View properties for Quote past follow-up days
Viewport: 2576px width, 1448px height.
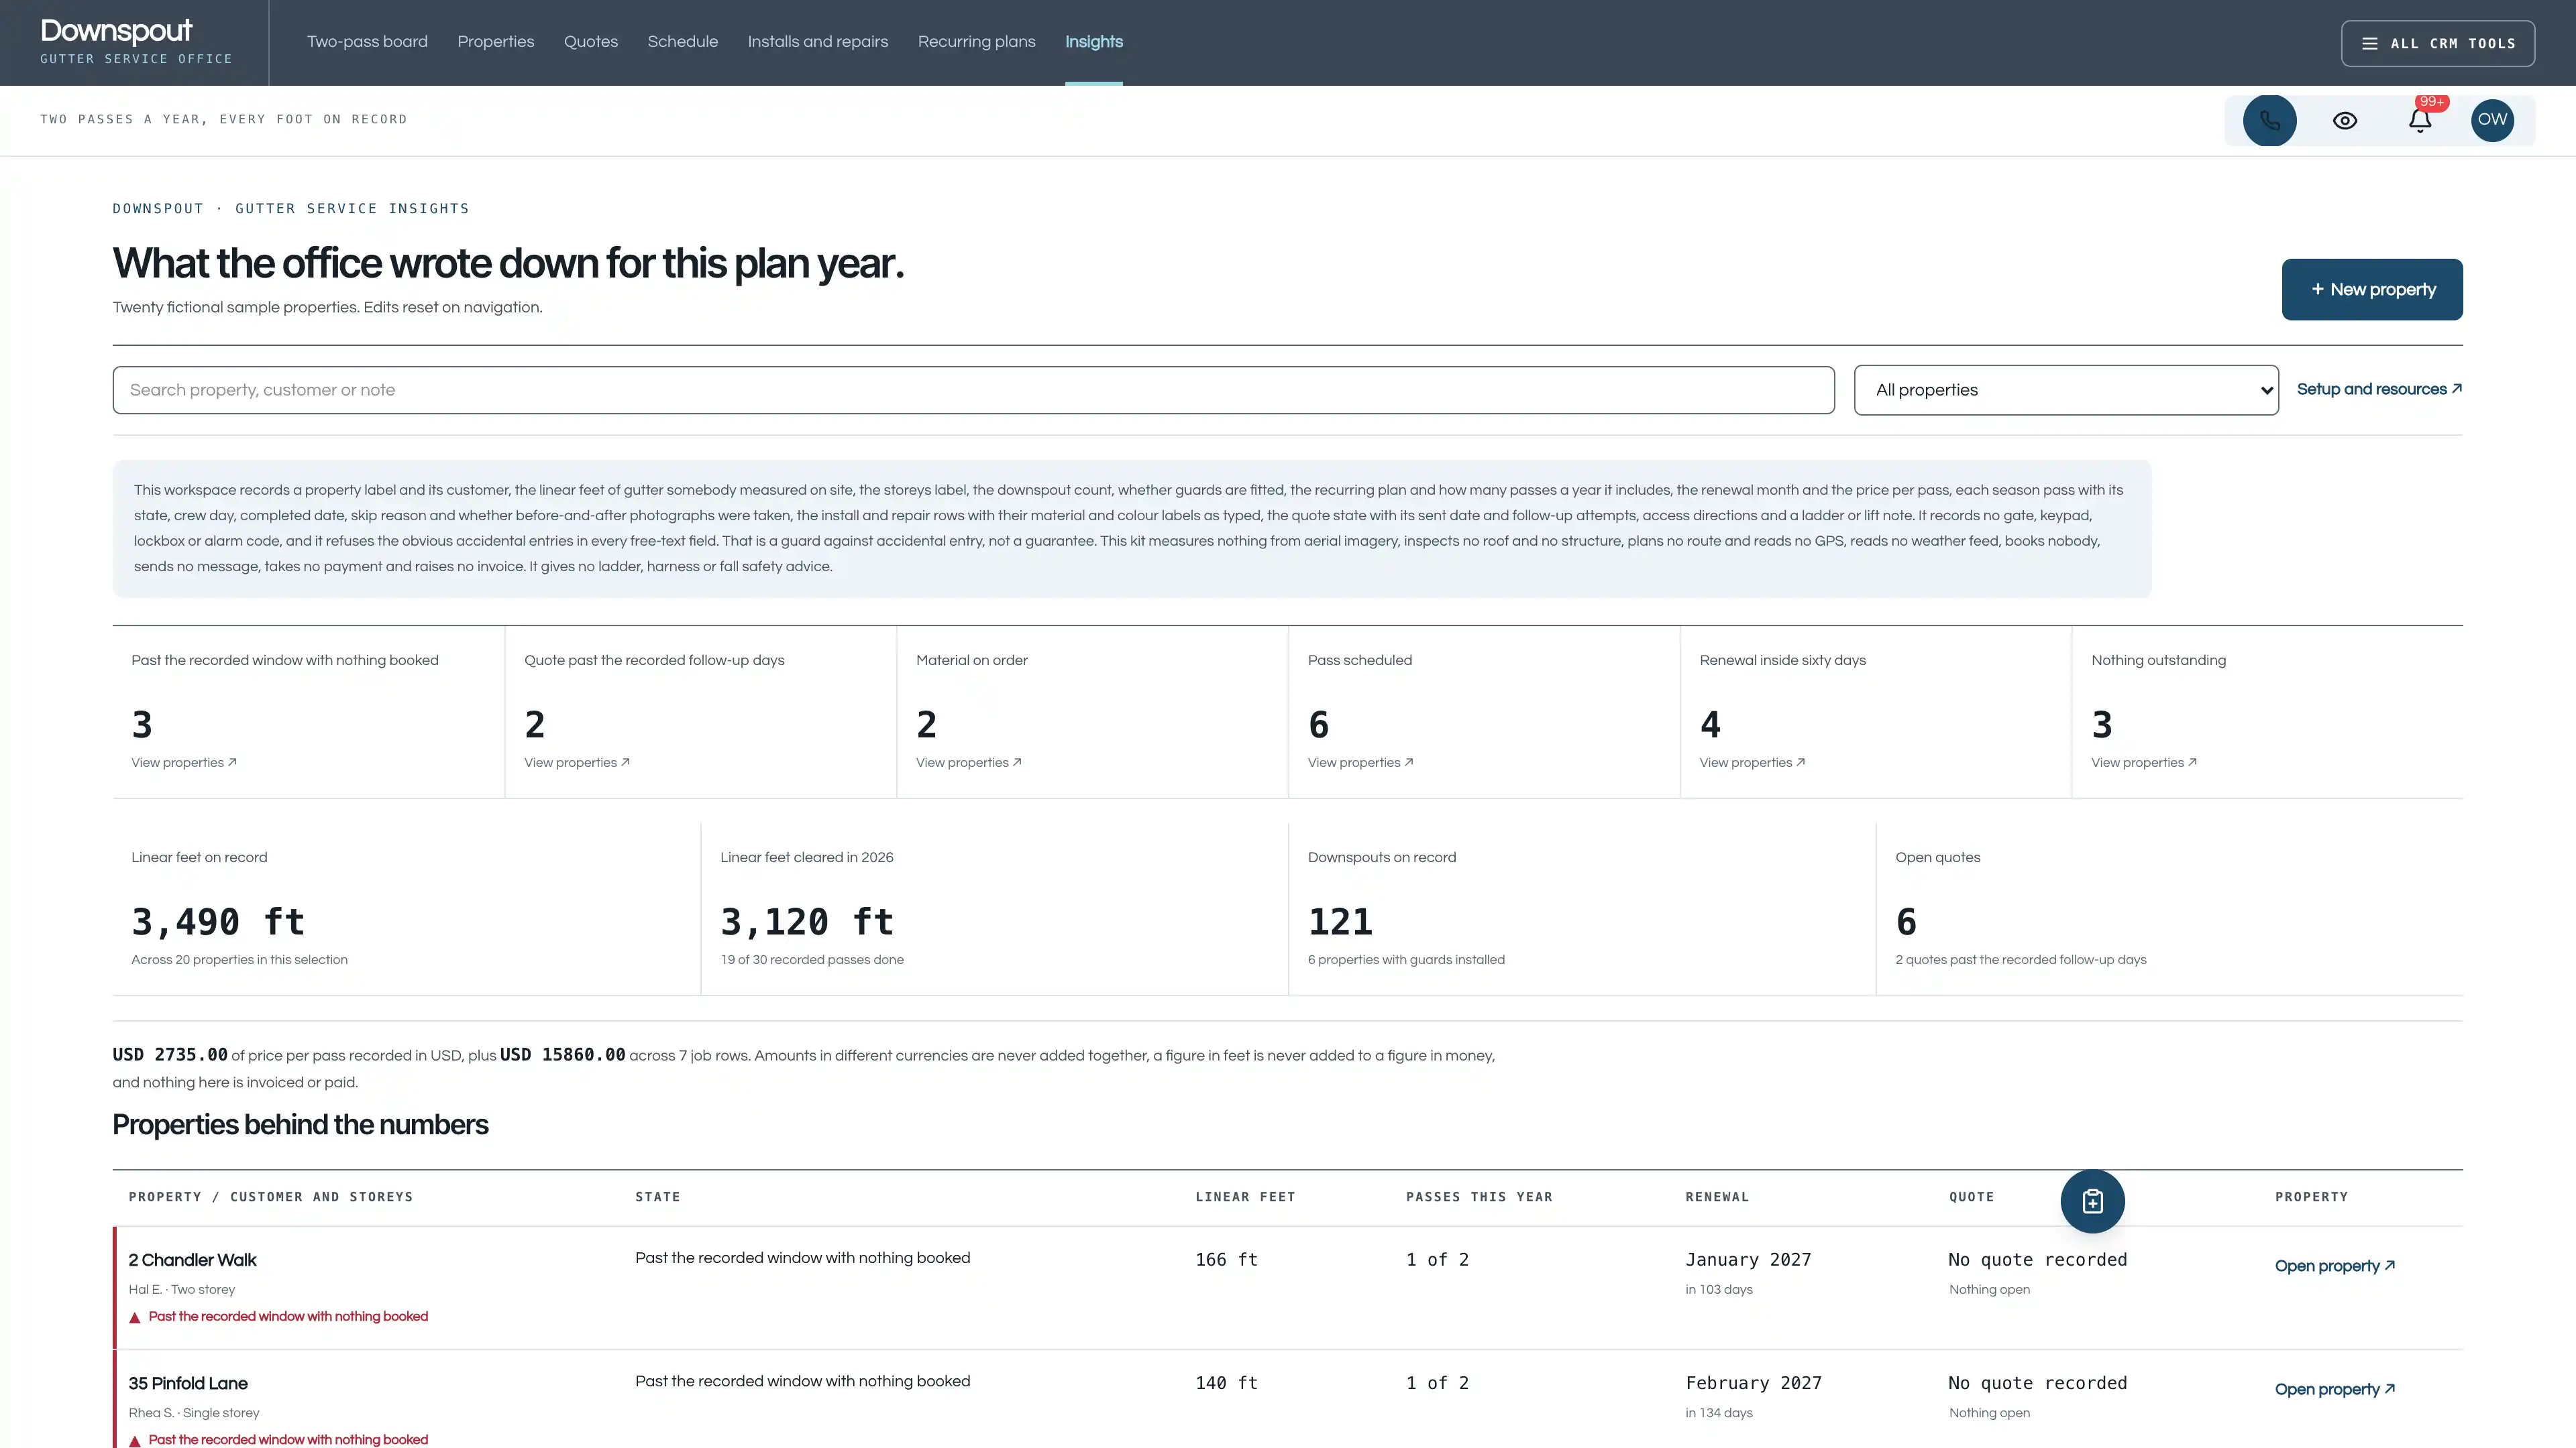tap(577, 762)
